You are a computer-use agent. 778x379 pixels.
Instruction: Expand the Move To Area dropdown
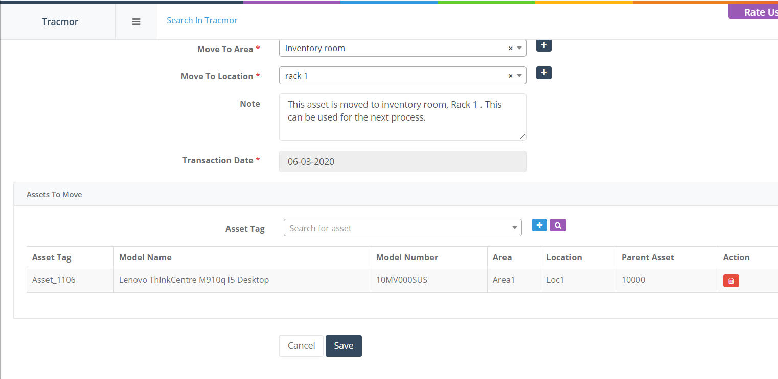519,49
